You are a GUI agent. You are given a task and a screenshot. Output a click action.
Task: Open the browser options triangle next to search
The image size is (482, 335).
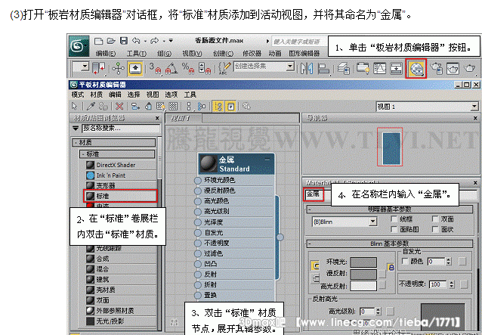click(76, 129)
